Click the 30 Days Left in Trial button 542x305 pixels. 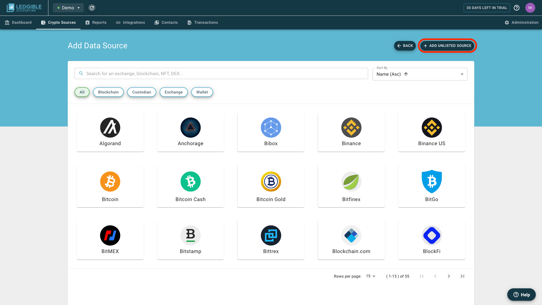point(487,8)
